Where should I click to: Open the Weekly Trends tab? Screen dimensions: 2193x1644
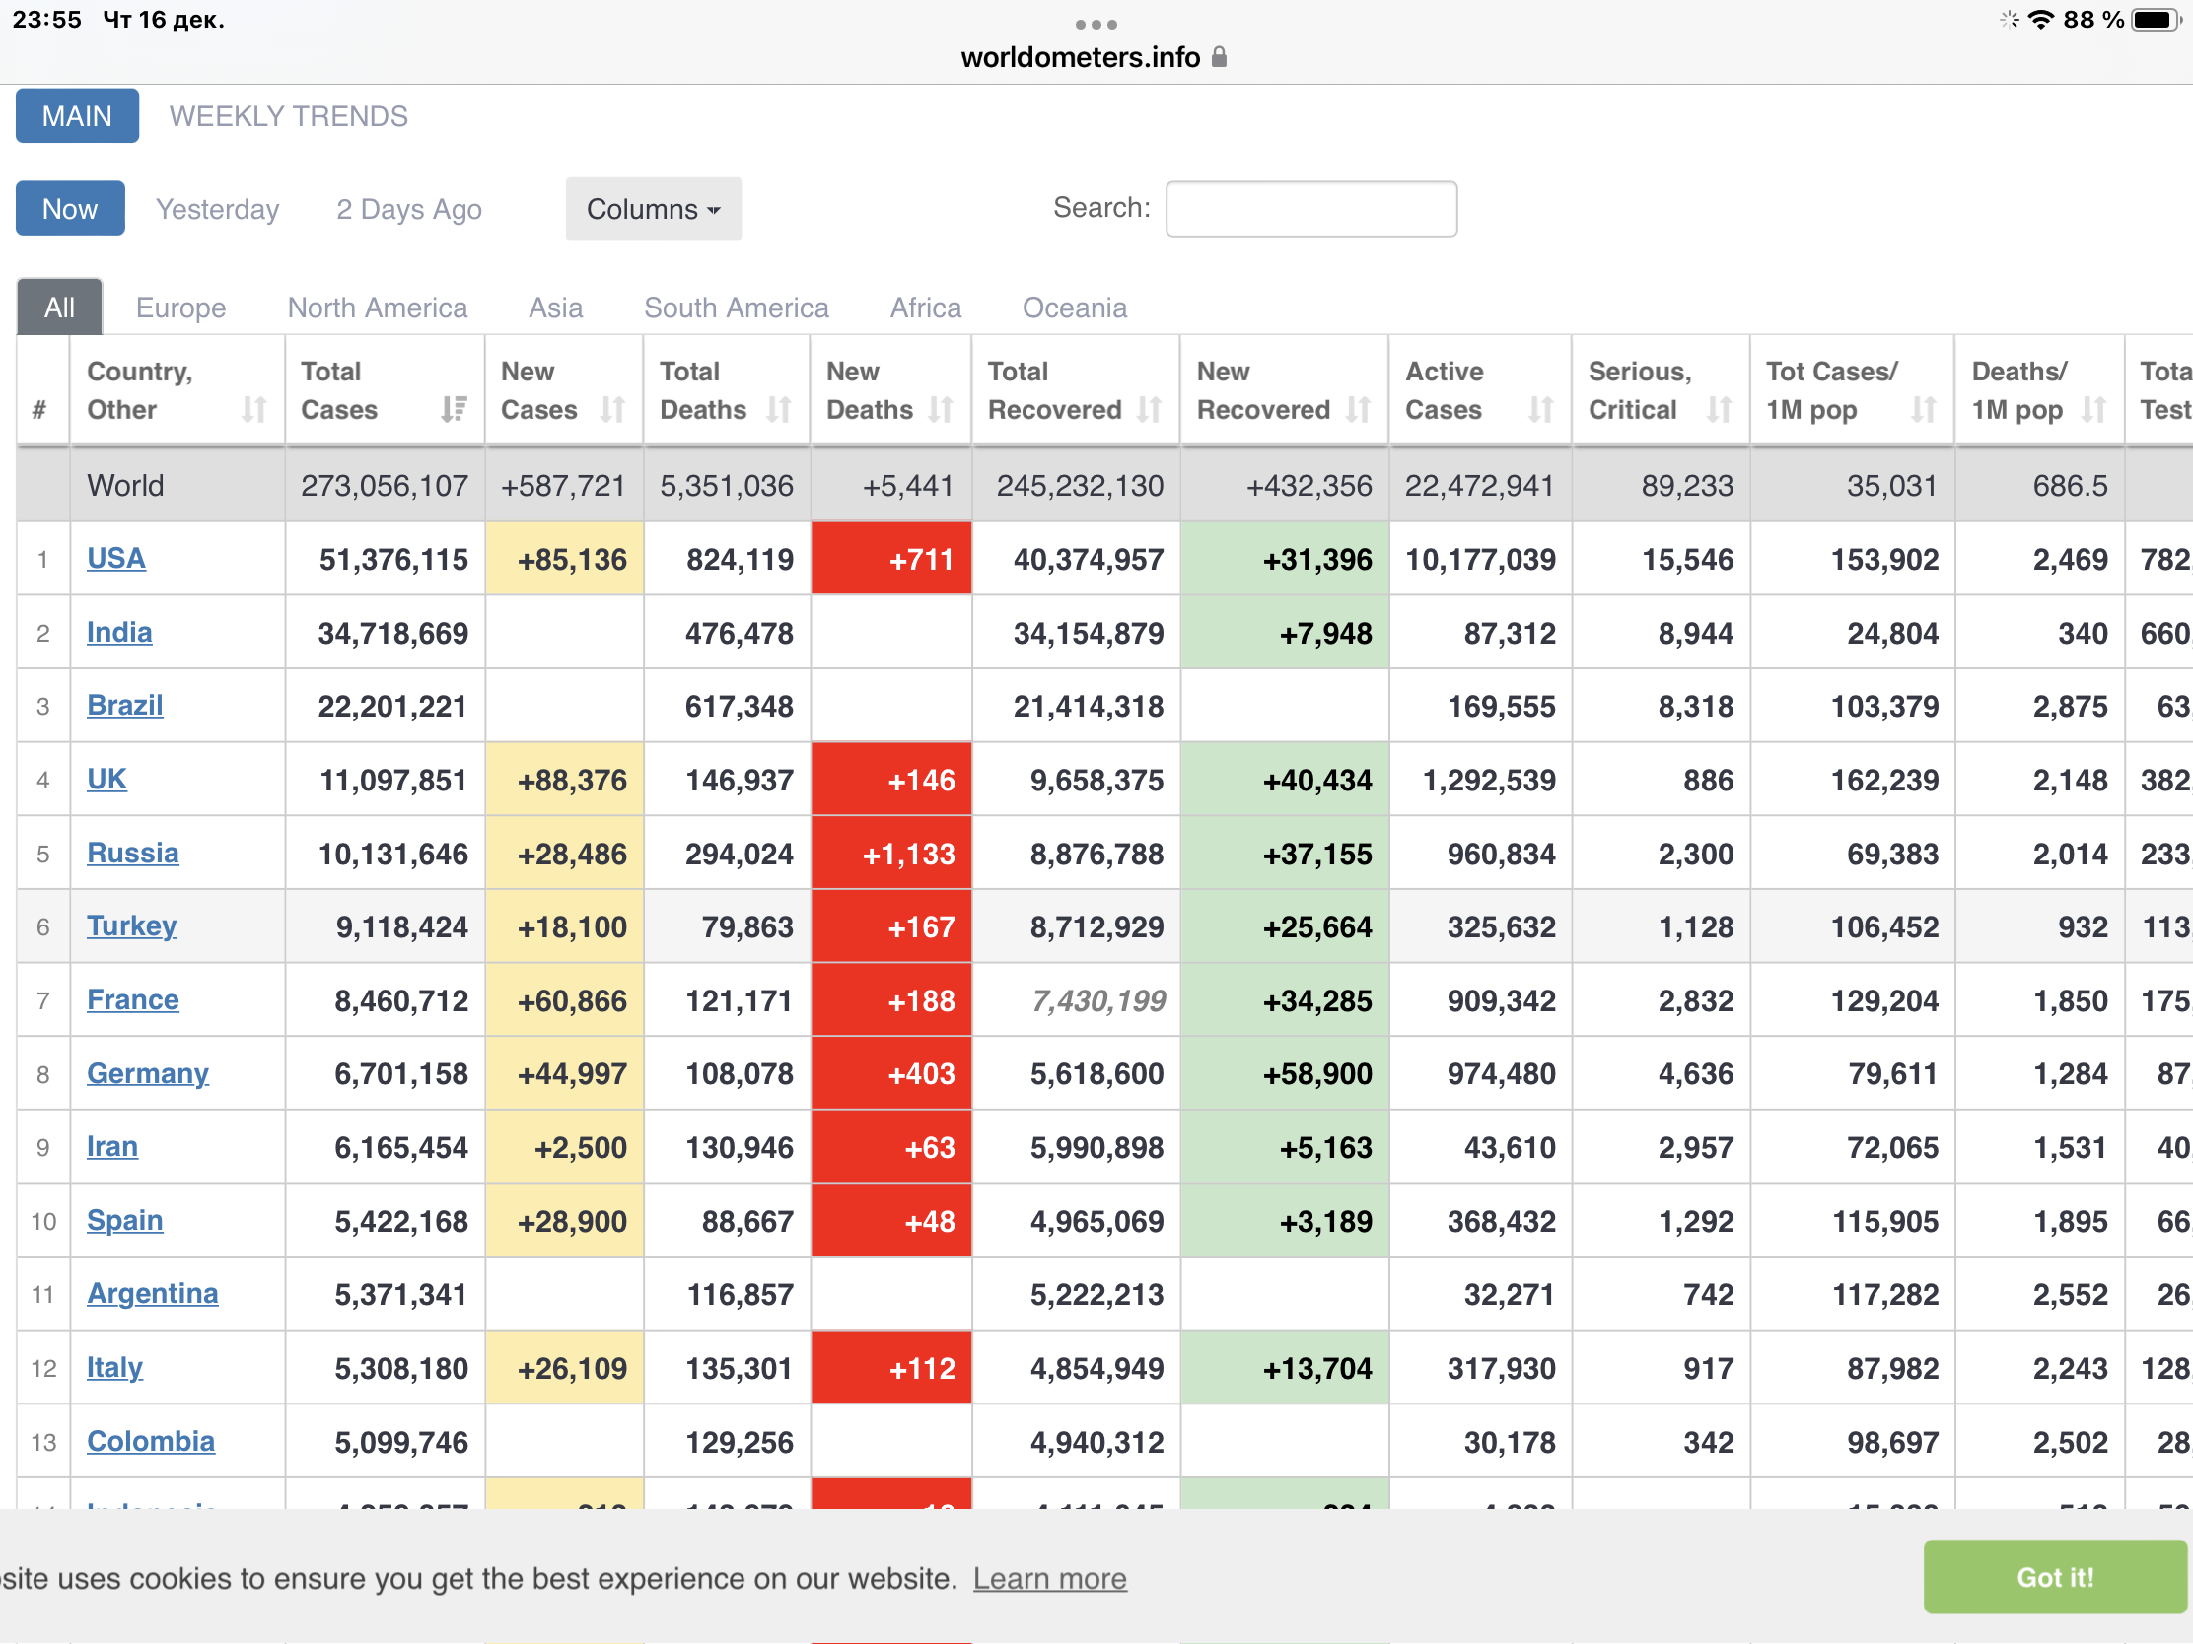(x=288, y=116)
